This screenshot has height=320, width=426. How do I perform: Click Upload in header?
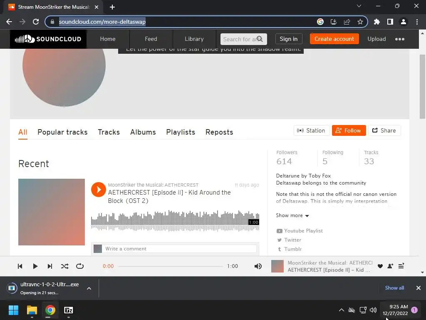(376, 39)
